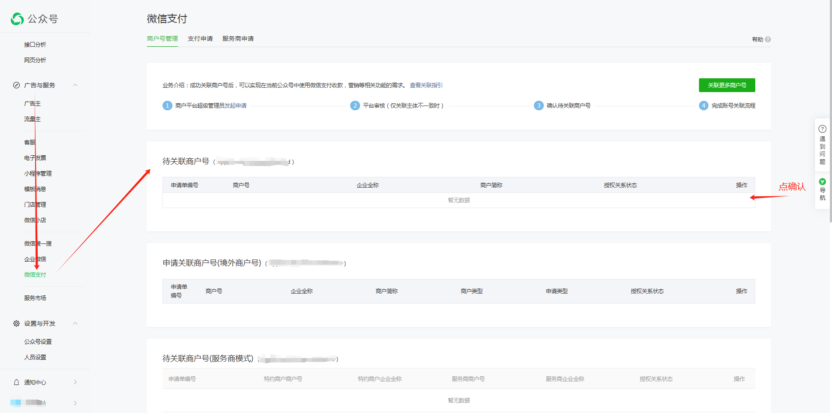Click 商户类型 column header
The height and width of the screenshot is (413, 832).
point(471,291)
